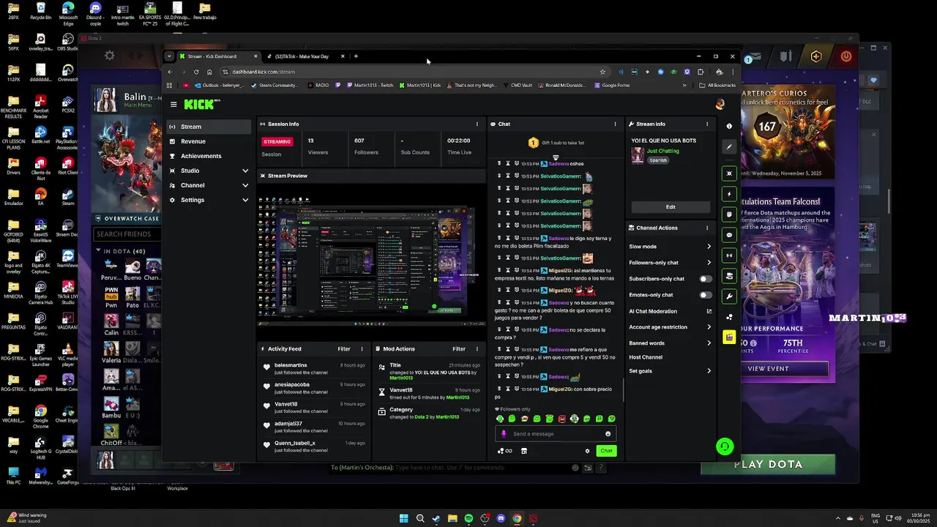Send message with green Chat button
The width and height of the screenshot is (937, 527).
click(x=606, y=451)
